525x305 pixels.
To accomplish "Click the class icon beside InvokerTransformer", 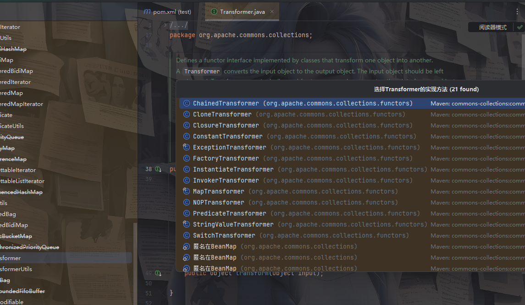I will [x=187, y=180].
